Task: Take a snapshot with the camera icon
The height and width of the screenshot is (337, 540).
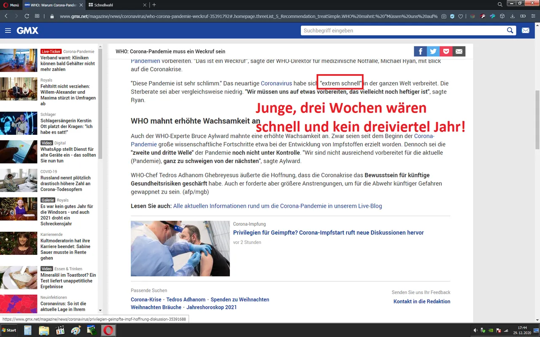Action: tap(444, 16)
